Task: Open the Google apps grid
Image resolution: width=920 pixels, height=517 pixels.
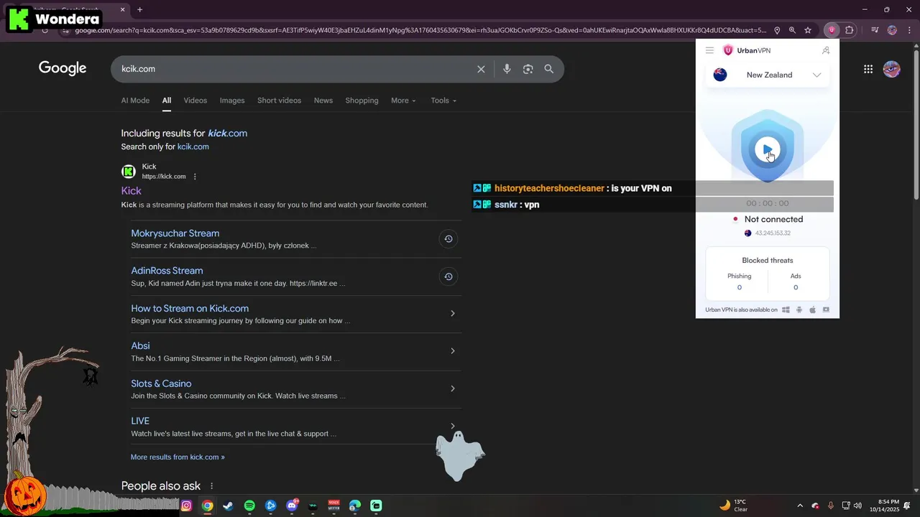Action: (868, 69)
